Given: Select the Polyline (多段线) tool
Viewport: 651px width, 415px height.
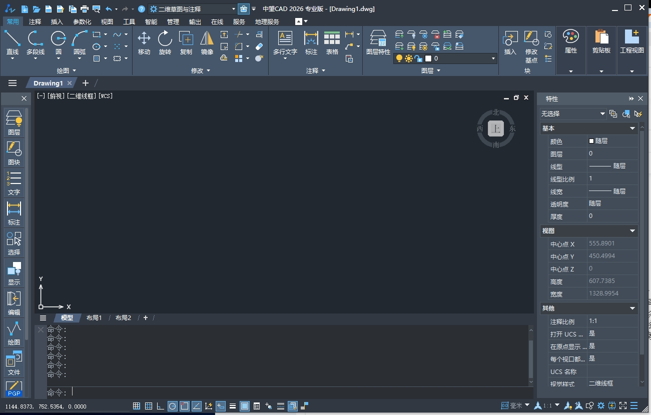Looking at the screenshot, I should pos(36,42).
